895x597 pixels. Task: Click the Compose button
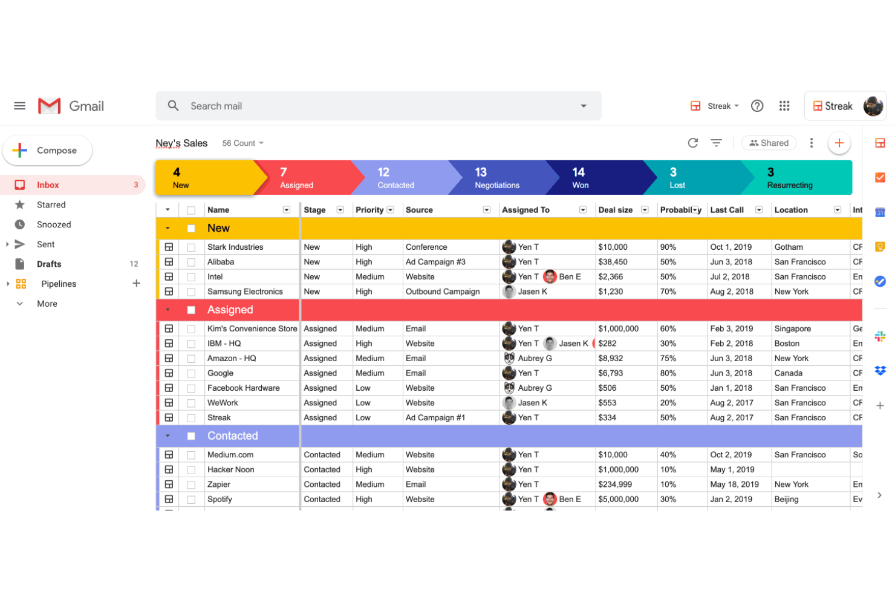47,150
